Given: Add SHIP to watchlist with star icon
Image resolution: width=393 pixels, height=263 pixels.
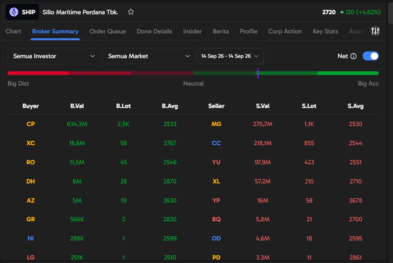Looking at the screenshot, I should point(131,12).
